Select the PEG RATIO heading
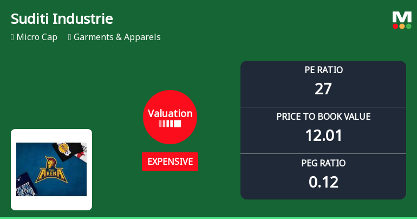The width and height of the screenshot is (417, 219). (x=323, y=163)
